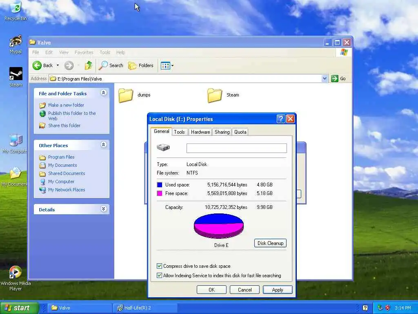The width and height of the screenshot is (418, 314).
Task: Click Publish this folder to the Web
Action: pyautogui.click(x=72, y=116)
